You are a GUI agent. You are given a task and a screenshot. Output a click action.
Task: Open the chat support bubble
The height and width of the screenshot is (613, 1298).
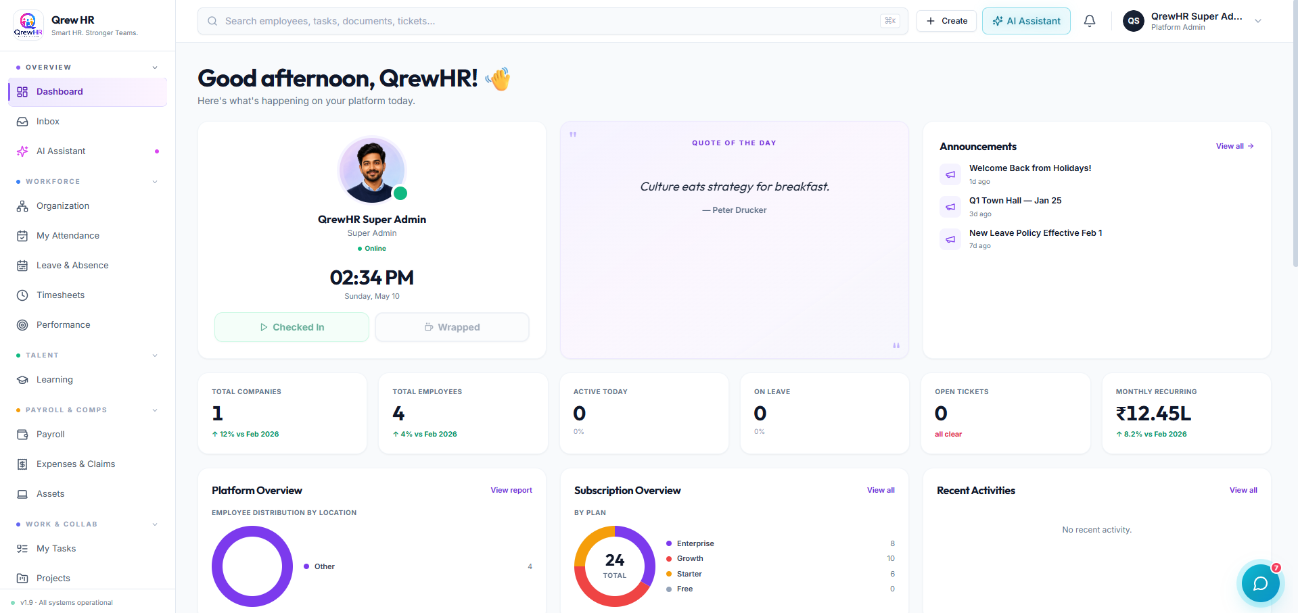pos(1260,583)
